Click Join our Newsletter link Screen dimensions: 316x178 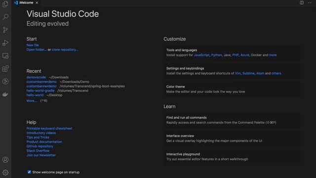pyautogui.click(x=41, y=155)
